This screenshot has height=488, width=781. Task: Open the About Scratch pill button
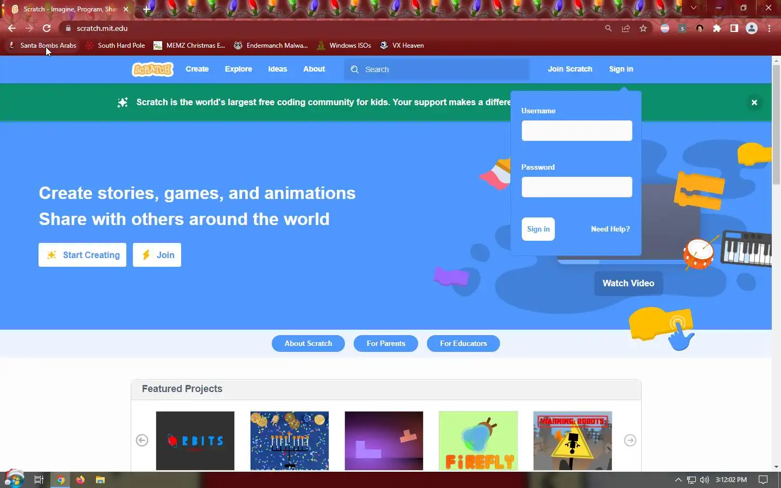(308, 343)
